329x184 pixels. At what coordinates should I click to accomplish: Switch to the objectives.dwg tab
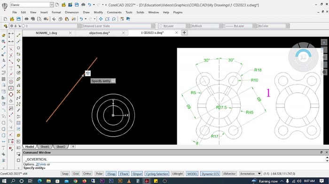tap(100, 33)
